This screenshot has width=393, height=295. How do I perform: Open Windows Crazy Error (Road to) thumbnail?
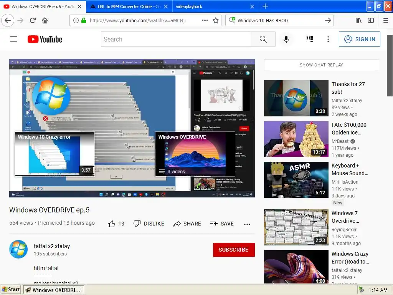coord(296,267)
